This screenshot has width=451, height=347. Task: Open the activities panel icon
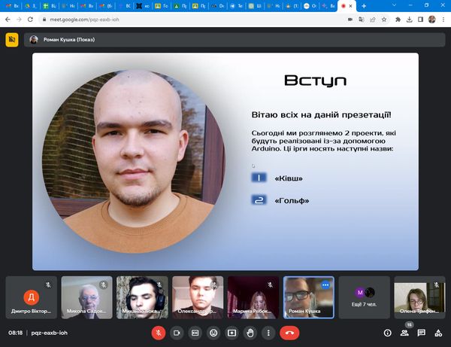click(x=438, y=332)
